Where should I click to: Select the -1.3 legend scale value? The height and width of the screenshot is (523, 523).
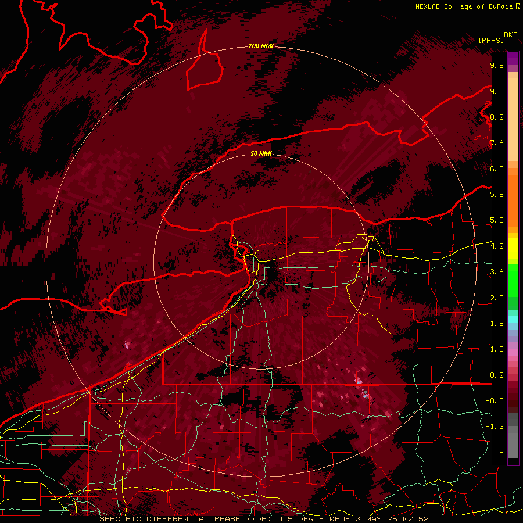coord(495,427)
